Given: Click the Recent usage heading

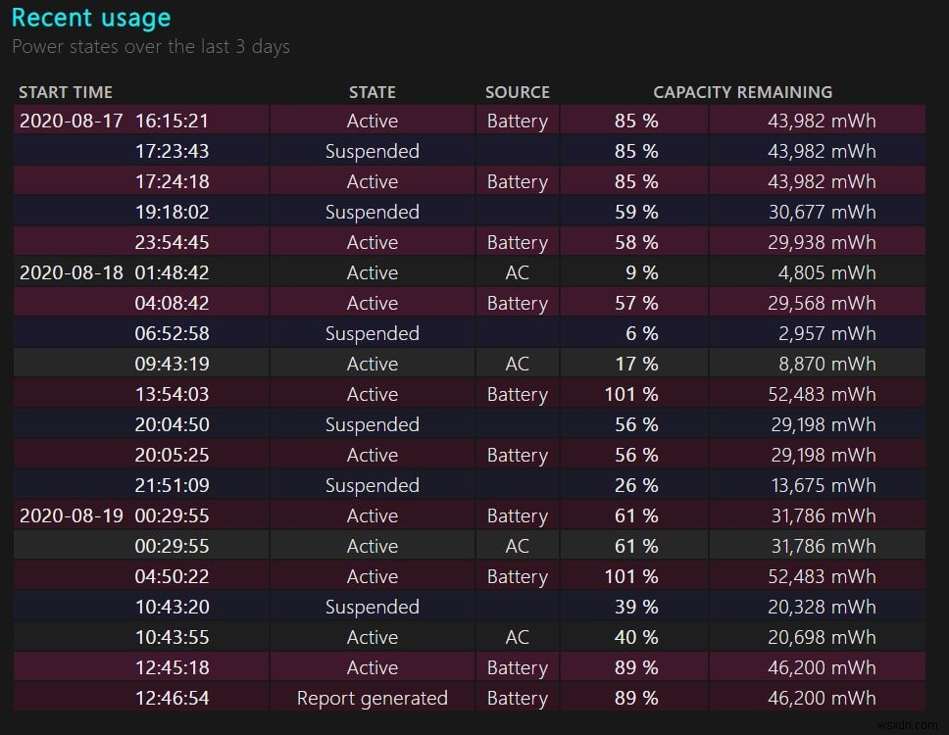Looking at the screenshot, I should point(91,18).
